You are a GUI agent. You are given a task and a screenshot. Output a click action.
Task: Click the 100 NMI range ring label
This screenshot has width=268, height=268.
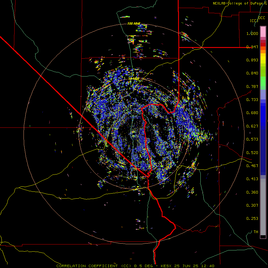pyautogui.click(x=134, y=24)
